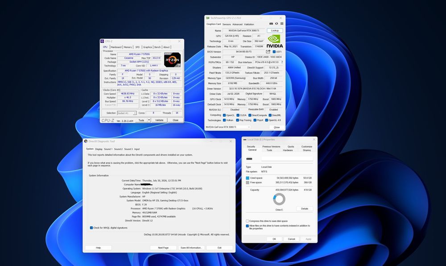Toggle OpenGL 4.6 checkbox in GPU-Z
Viewport: 446px width, 266px height.
point(267,120)
